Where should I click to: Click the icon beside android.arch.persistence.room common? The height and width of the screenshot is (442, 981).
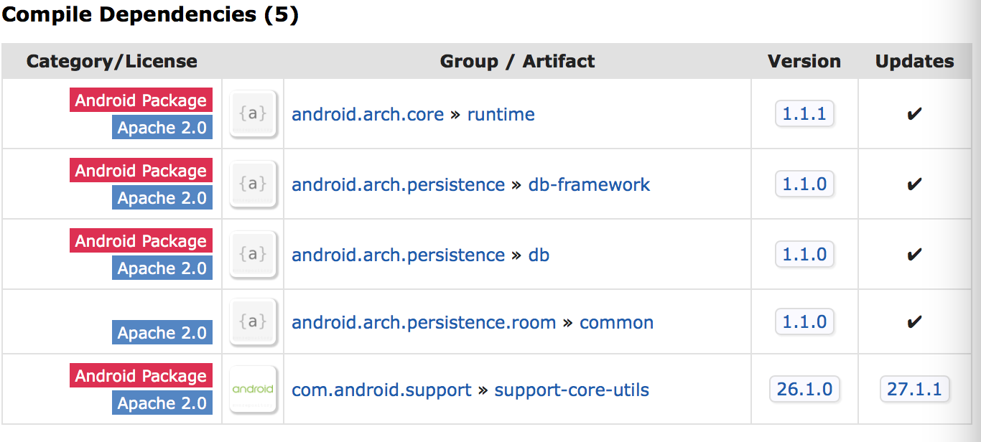253,322
